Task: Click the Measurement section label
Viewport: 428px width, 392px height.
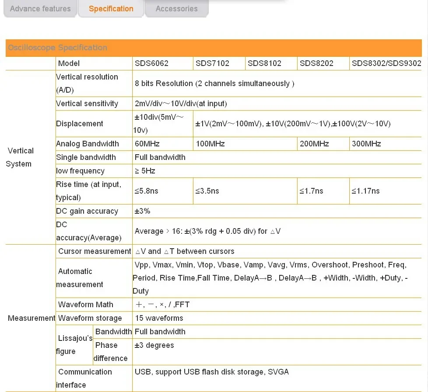Action: [32, 318]
